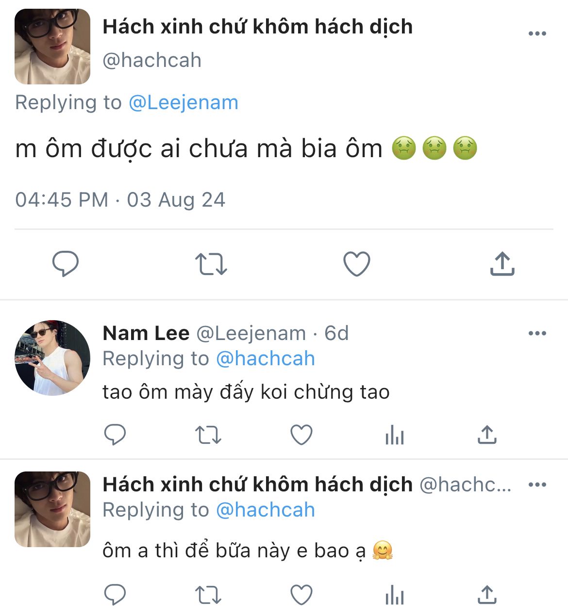Reply to Nam Lee's tweet
Screen dimensions: 568x616
pyautogui.click(x=115, y=435)
